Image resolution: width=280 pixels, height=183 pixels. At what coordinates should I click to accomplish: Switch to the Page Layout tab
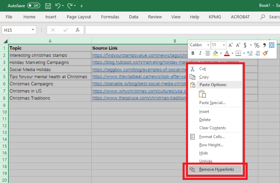[79, 17]
